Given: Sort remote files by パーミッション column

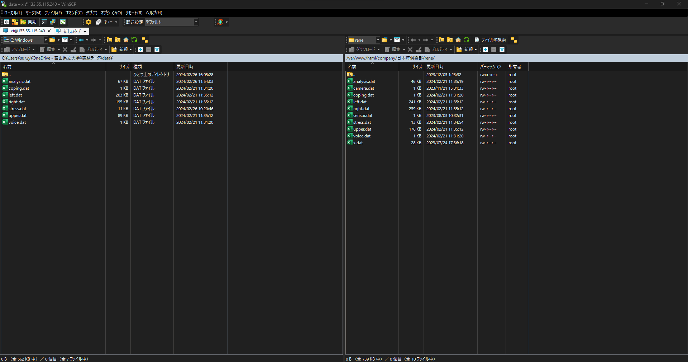Looking at the screenshot, I should click(491, 67).
